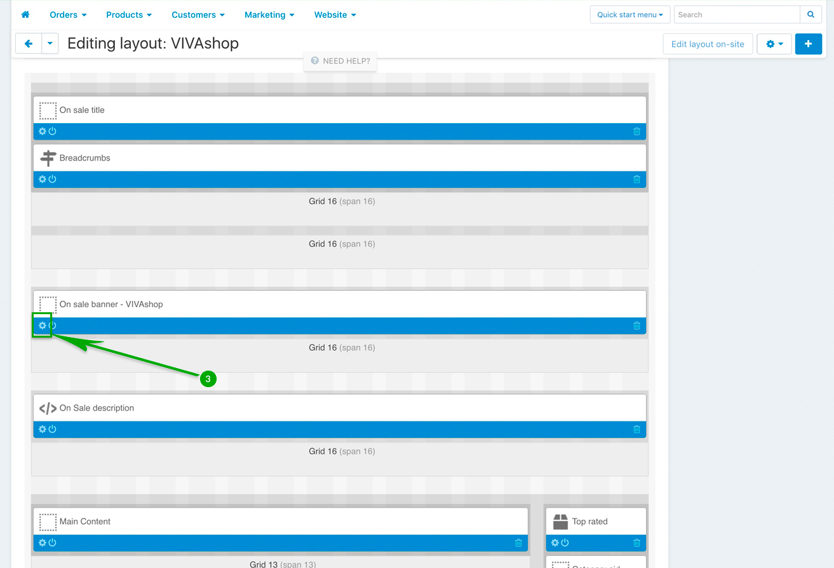Open settings gear for Main Content block
Viewport: 834px width, 568px height.
coord(43,543)
